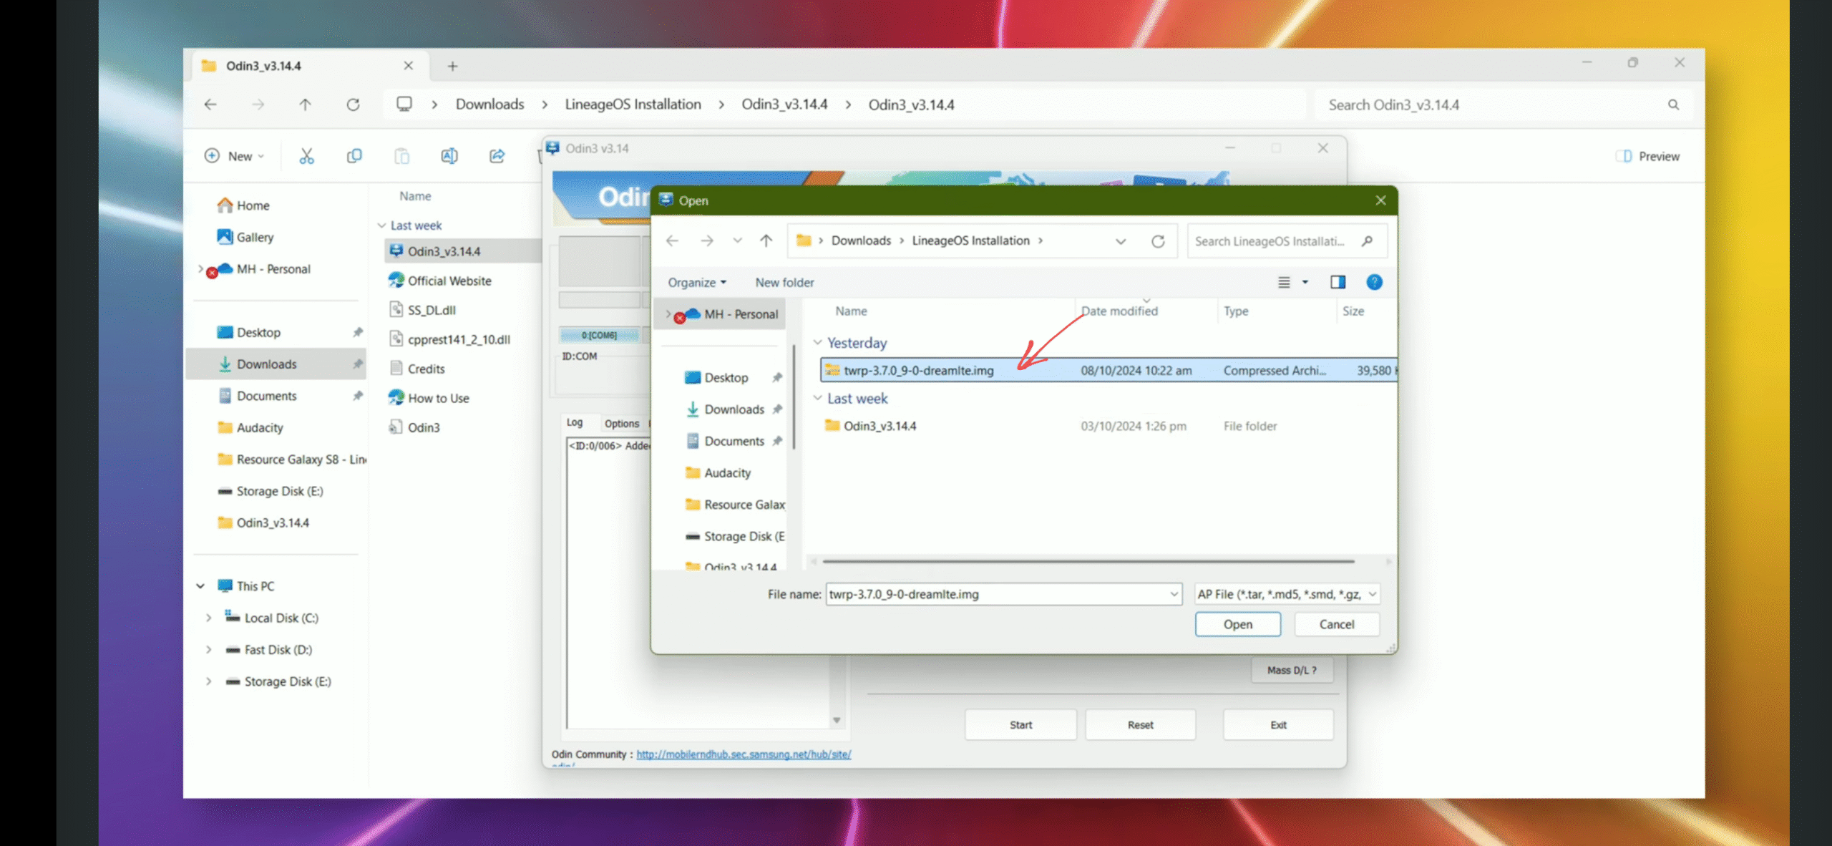
Task: Select Downloads in Open dialog sidebar
Action: (734, 409)
